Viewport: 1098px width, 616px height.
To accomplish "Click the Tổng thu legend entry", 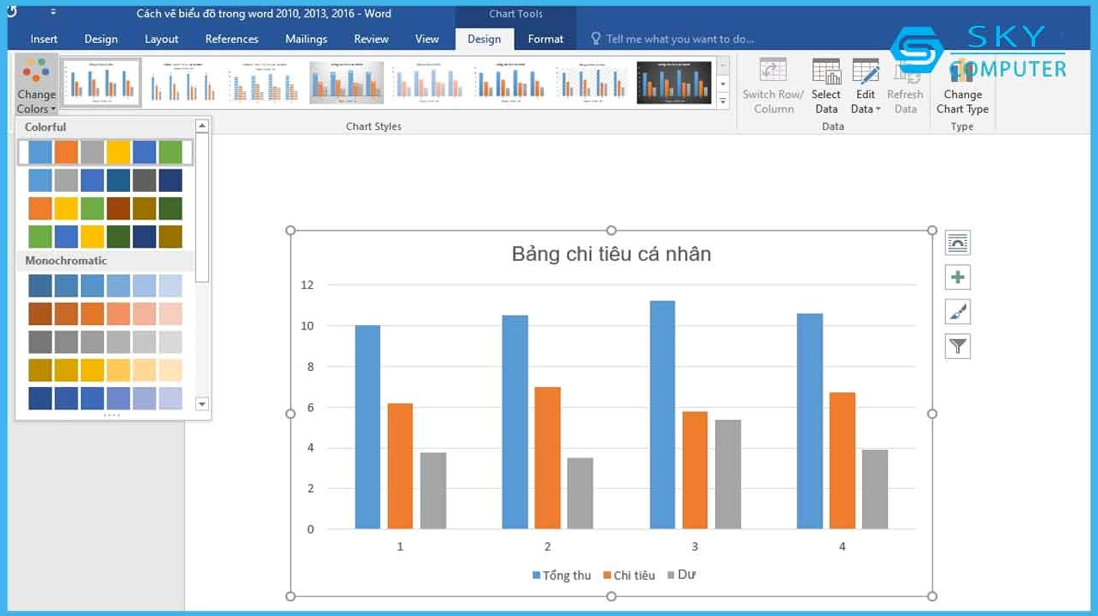I will (x=562, y=576).
